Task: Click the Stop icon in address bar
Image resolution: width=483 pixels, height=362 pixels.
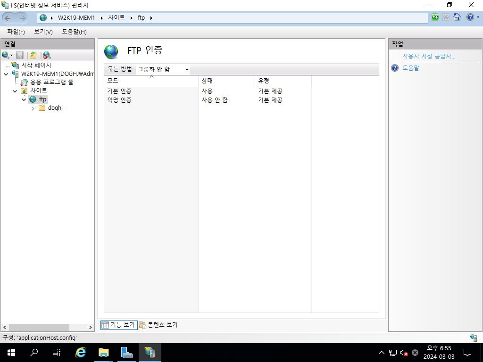Action: [x=446, y=17]
